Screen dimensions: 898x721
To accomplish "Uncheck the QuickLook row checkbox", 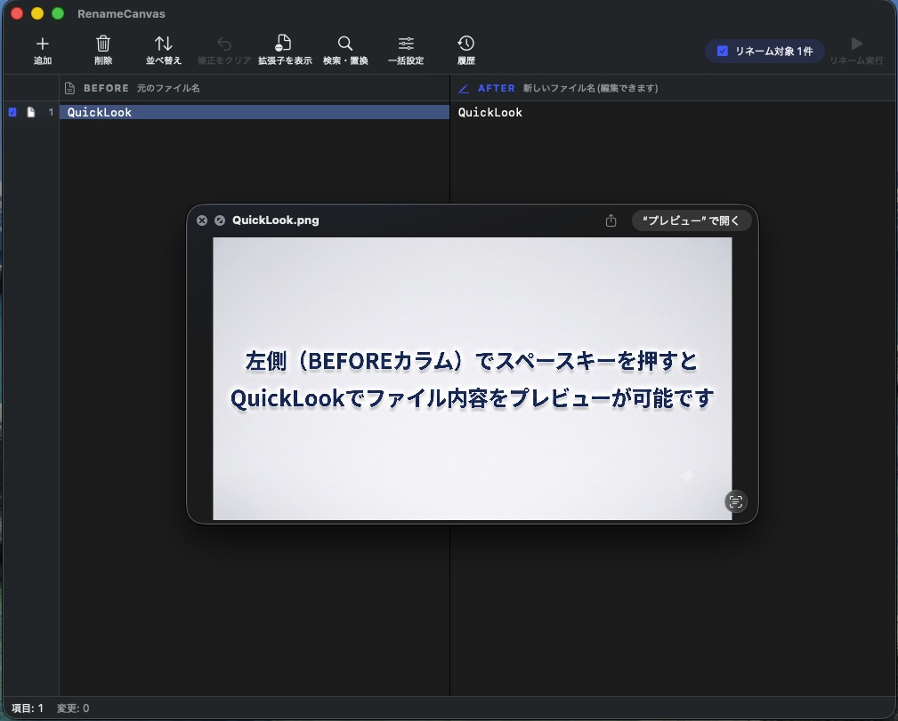I will (12, 112).
